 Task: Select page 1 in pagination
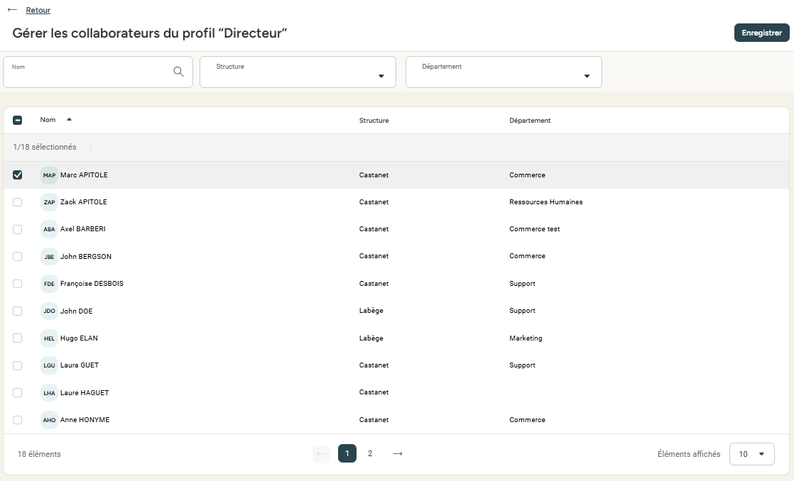[x=347, y=453]
